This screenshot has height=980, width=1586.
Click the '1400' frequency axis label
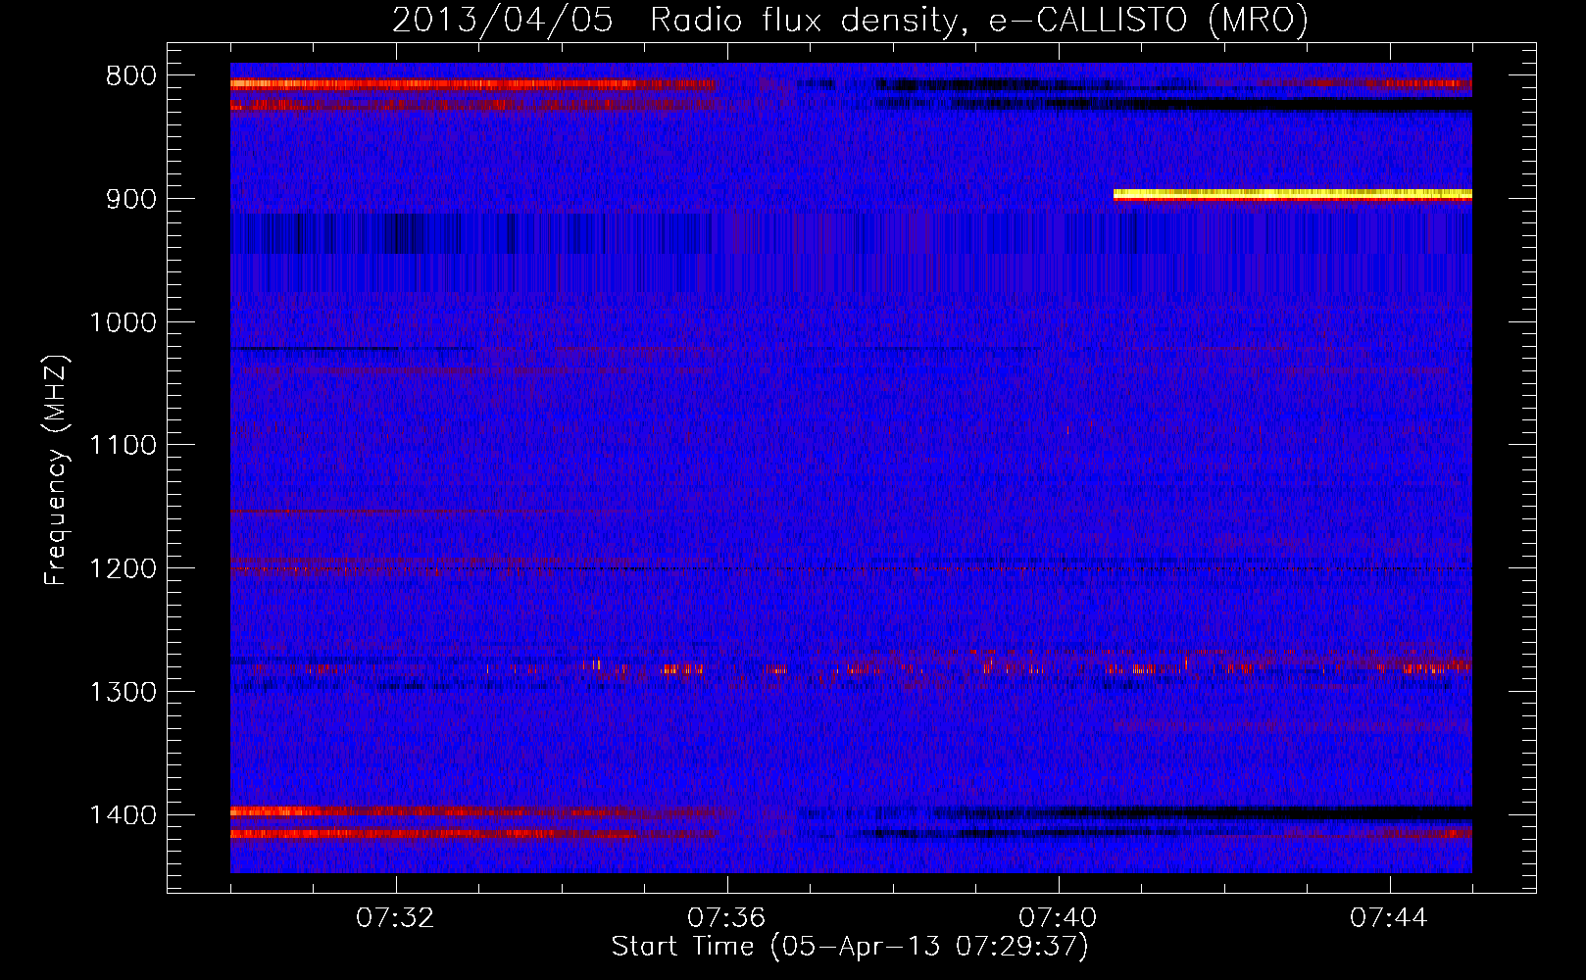[x=123, y=815]
